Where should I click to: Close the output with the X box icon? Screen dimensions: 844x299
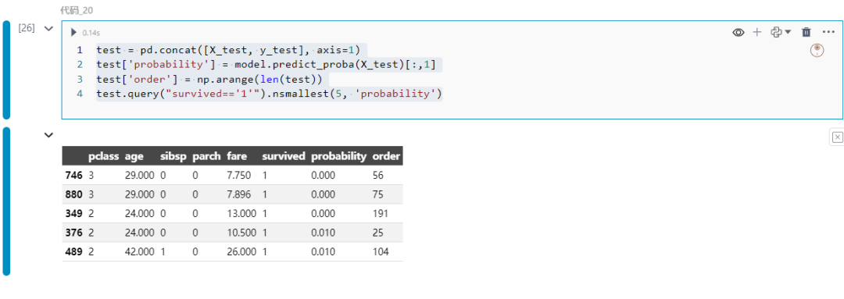(x=837, y=137)
